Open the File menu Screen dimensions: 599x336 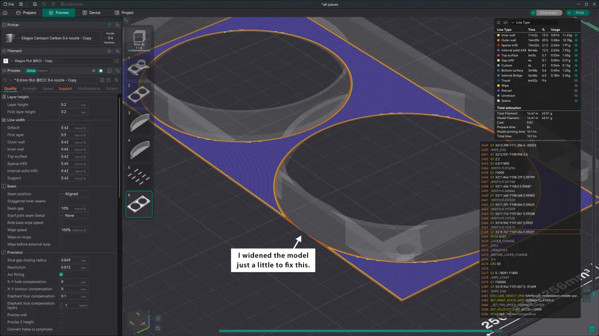[x=9, y=4]
